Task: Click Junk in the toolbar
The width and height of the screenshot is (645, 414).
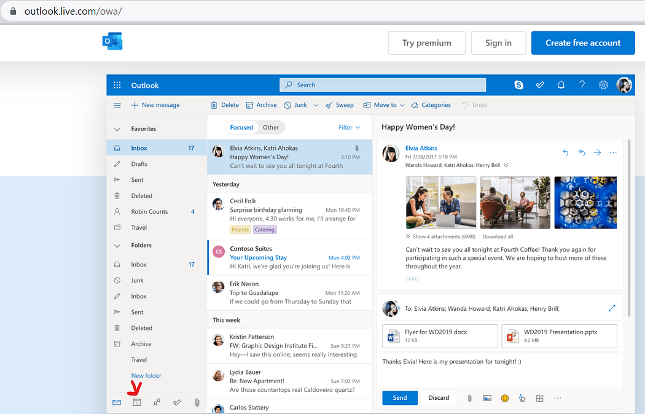Action: coord(295,105)
